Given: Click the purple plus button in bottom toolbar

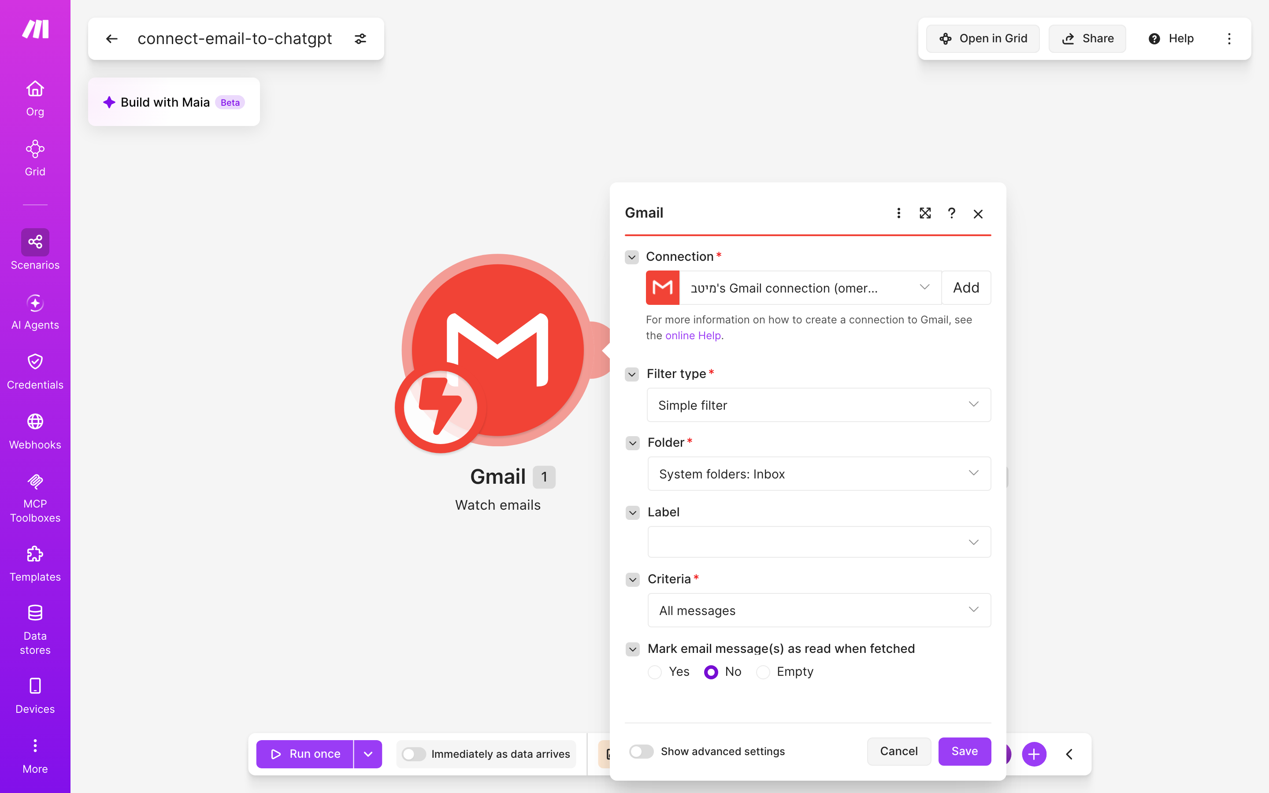Looking at the screenshot, I should pyautogui.click(x=1034, y=754).
